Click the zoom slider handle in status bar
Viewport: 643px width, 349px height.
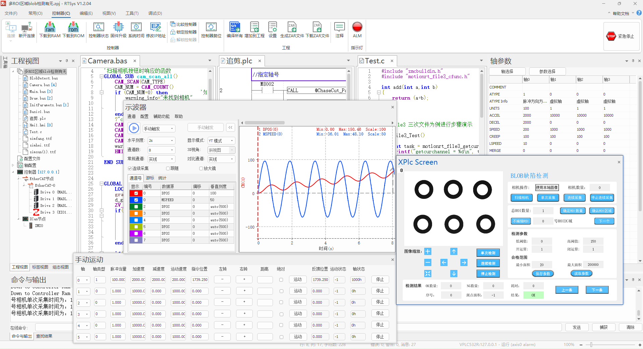[591, 345]
